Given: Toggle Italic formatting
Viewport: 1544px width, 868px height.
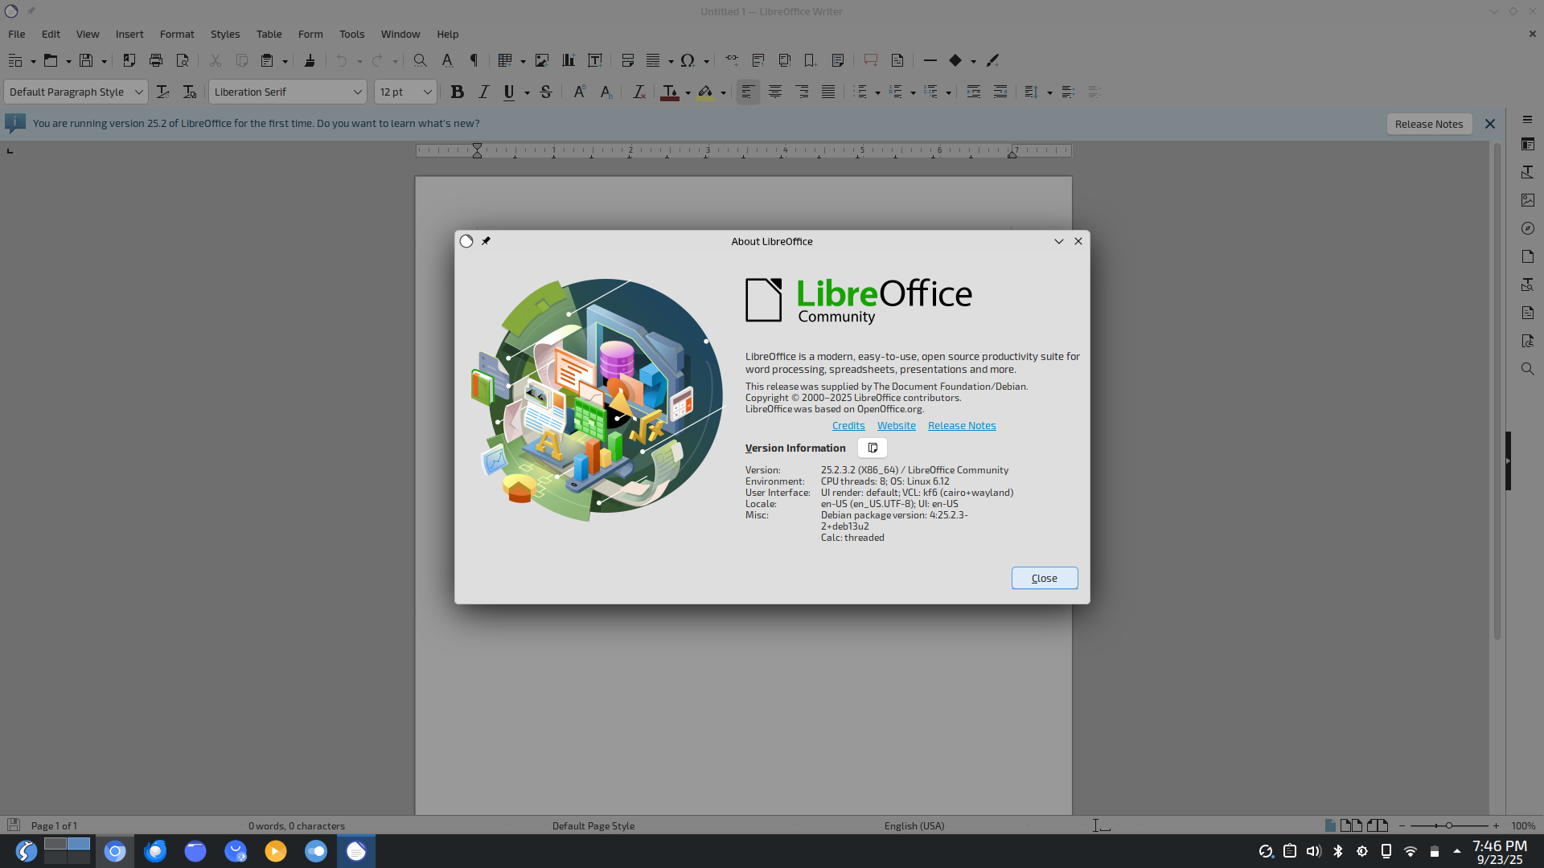Looking at the screenshot, I should click(x=483, y=92).
